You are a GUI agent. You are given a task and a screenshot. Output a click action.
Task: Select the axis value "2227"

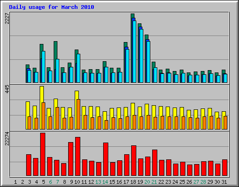pyautogui.click(x=7, y=19)
